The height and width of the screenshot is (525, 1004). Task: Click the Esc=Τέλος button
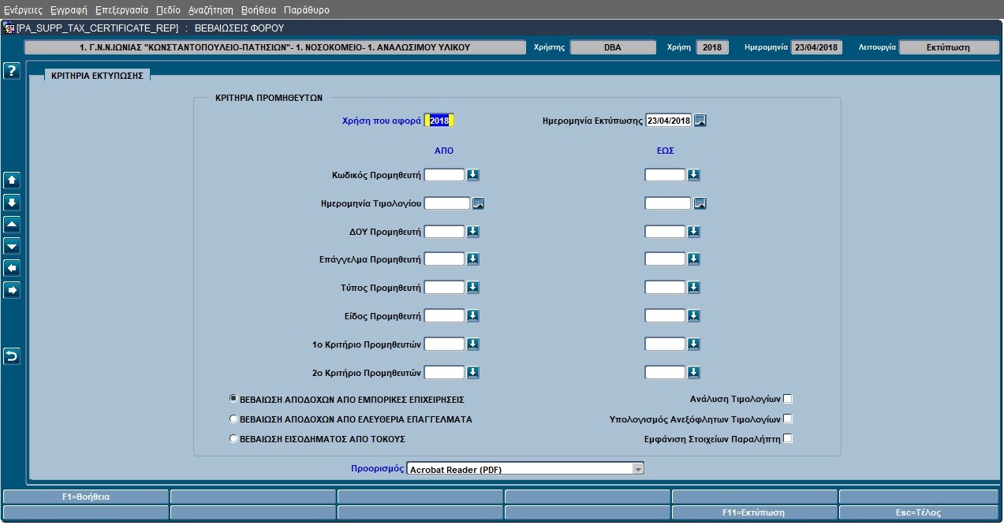[x=918, y=512]
